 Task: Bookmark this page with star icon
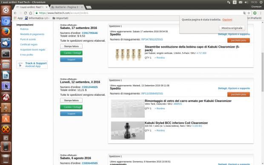[249, 13]
